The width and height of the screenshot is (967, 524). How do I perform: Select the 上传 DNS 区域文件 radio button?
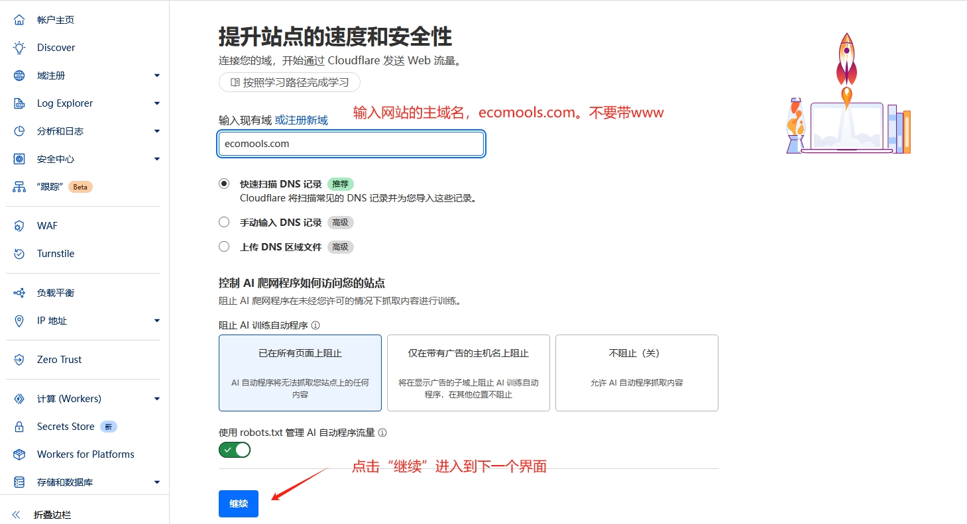click(224, 246)
